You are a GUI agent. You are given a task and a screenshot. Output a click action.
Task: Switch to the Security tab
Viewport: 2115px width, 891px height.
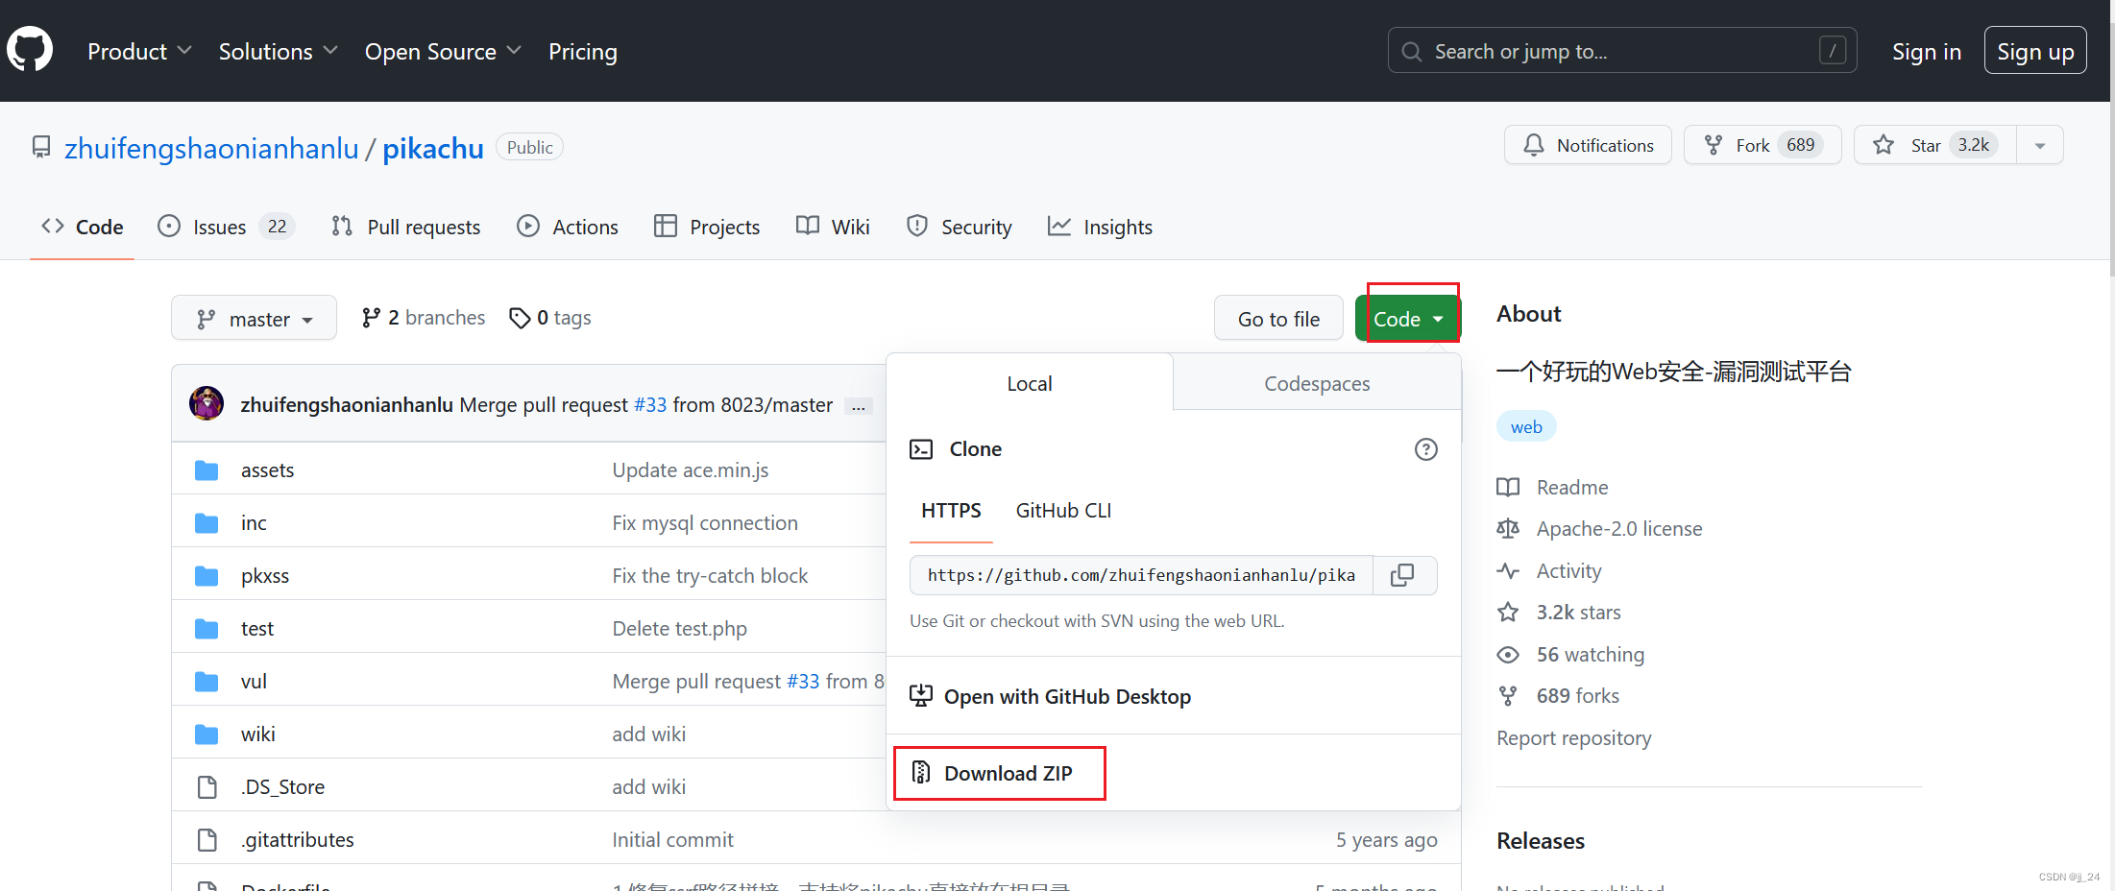click(960, 227)
